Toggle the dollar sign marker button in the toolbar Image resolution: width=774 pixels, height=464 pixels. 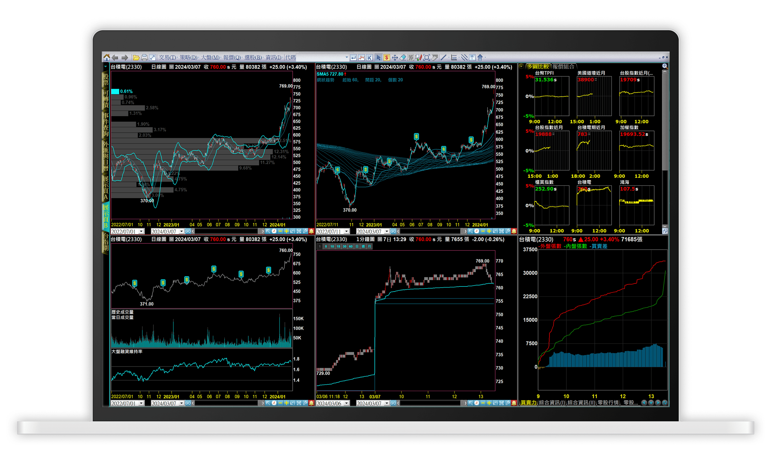click(x=387, y=57)
